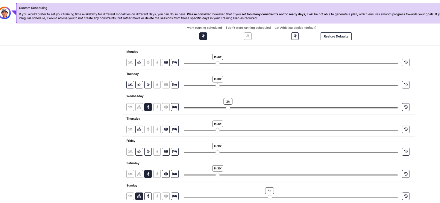Click the Restore Defaults button
Image resolution: width=440 pixels, height=203 pixels.
coord(336,36)
